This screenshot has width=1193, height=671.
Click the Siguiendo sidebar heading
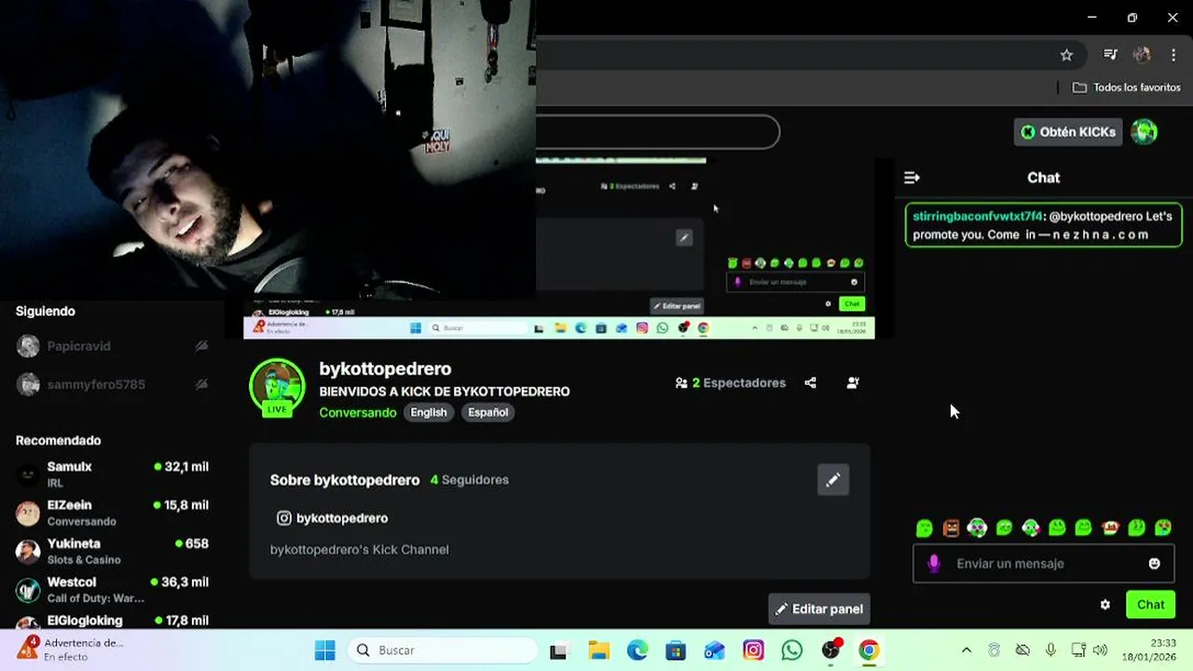[45, 311]
